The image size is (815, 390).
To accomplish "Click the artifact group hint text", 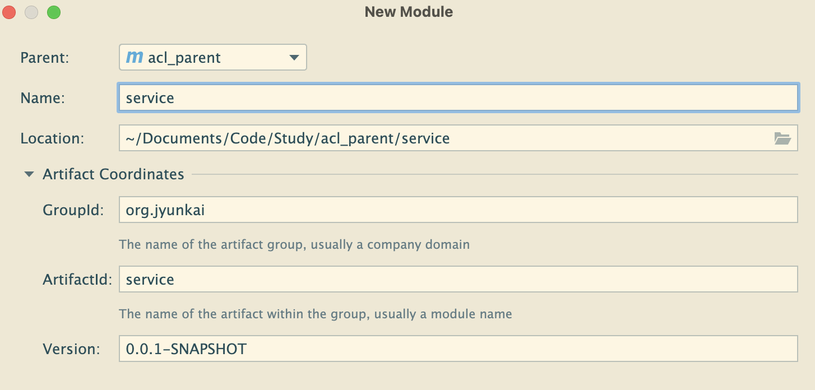I will point(294,245).
